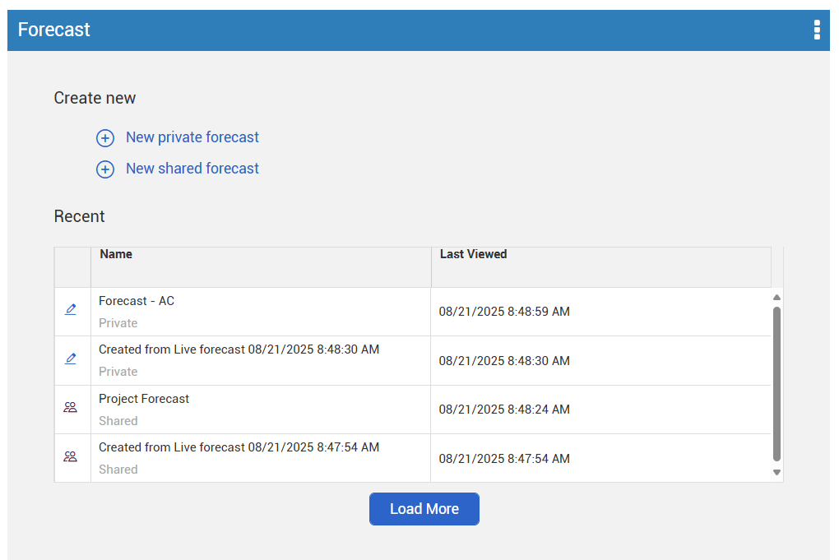Click the plus icon for new private forecast
The height and width of the screenshot is (560, 839).
(105, 138)
